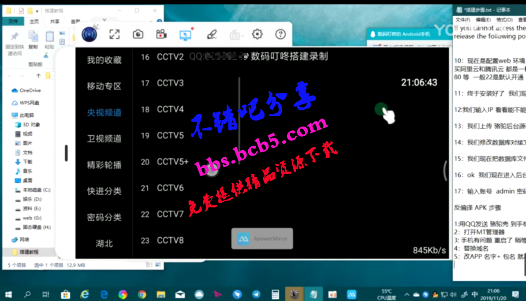526x301 pixels.
Task: Open quick access toolbar dropdown in Explorer
Action: [37, 11]
